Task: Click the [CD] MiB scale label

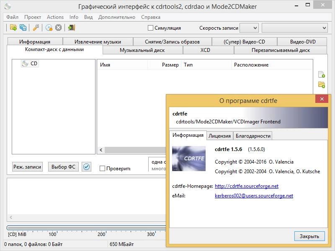Action: tap(17, 234)
